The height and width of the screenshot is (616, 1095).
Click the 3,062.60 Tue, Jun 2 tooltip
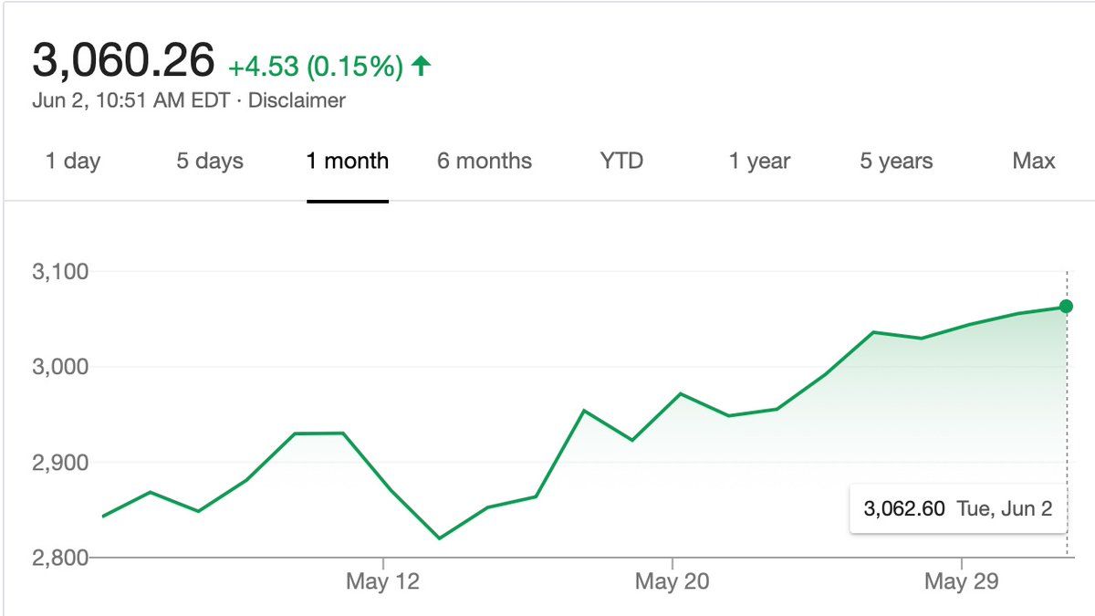pyautogui.click(x=957, y=508)
